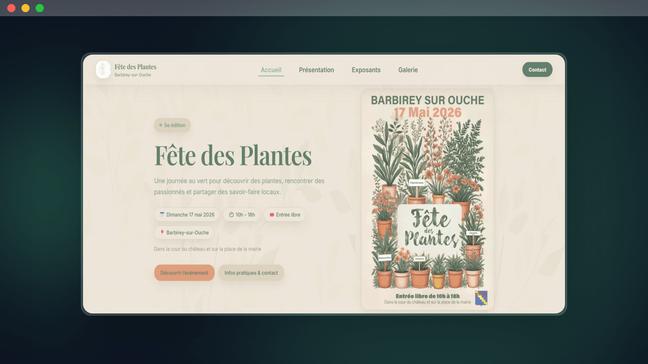648x364 pixels.
Task: Click the Dimanche 17 mai 2026 badge
Action: click(187, 215)
